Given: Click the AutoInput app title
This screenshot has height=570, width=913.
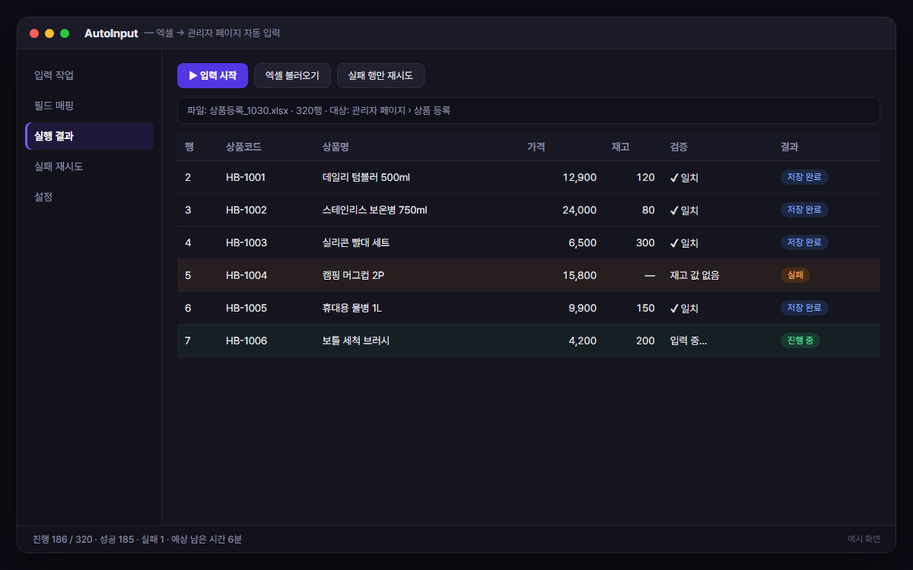Looking at the screenshot, I should [x=111, y=33].
